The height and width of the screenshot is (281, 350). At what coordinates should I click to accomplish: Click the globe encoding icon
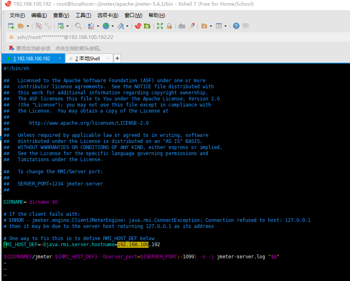point(106,26)
